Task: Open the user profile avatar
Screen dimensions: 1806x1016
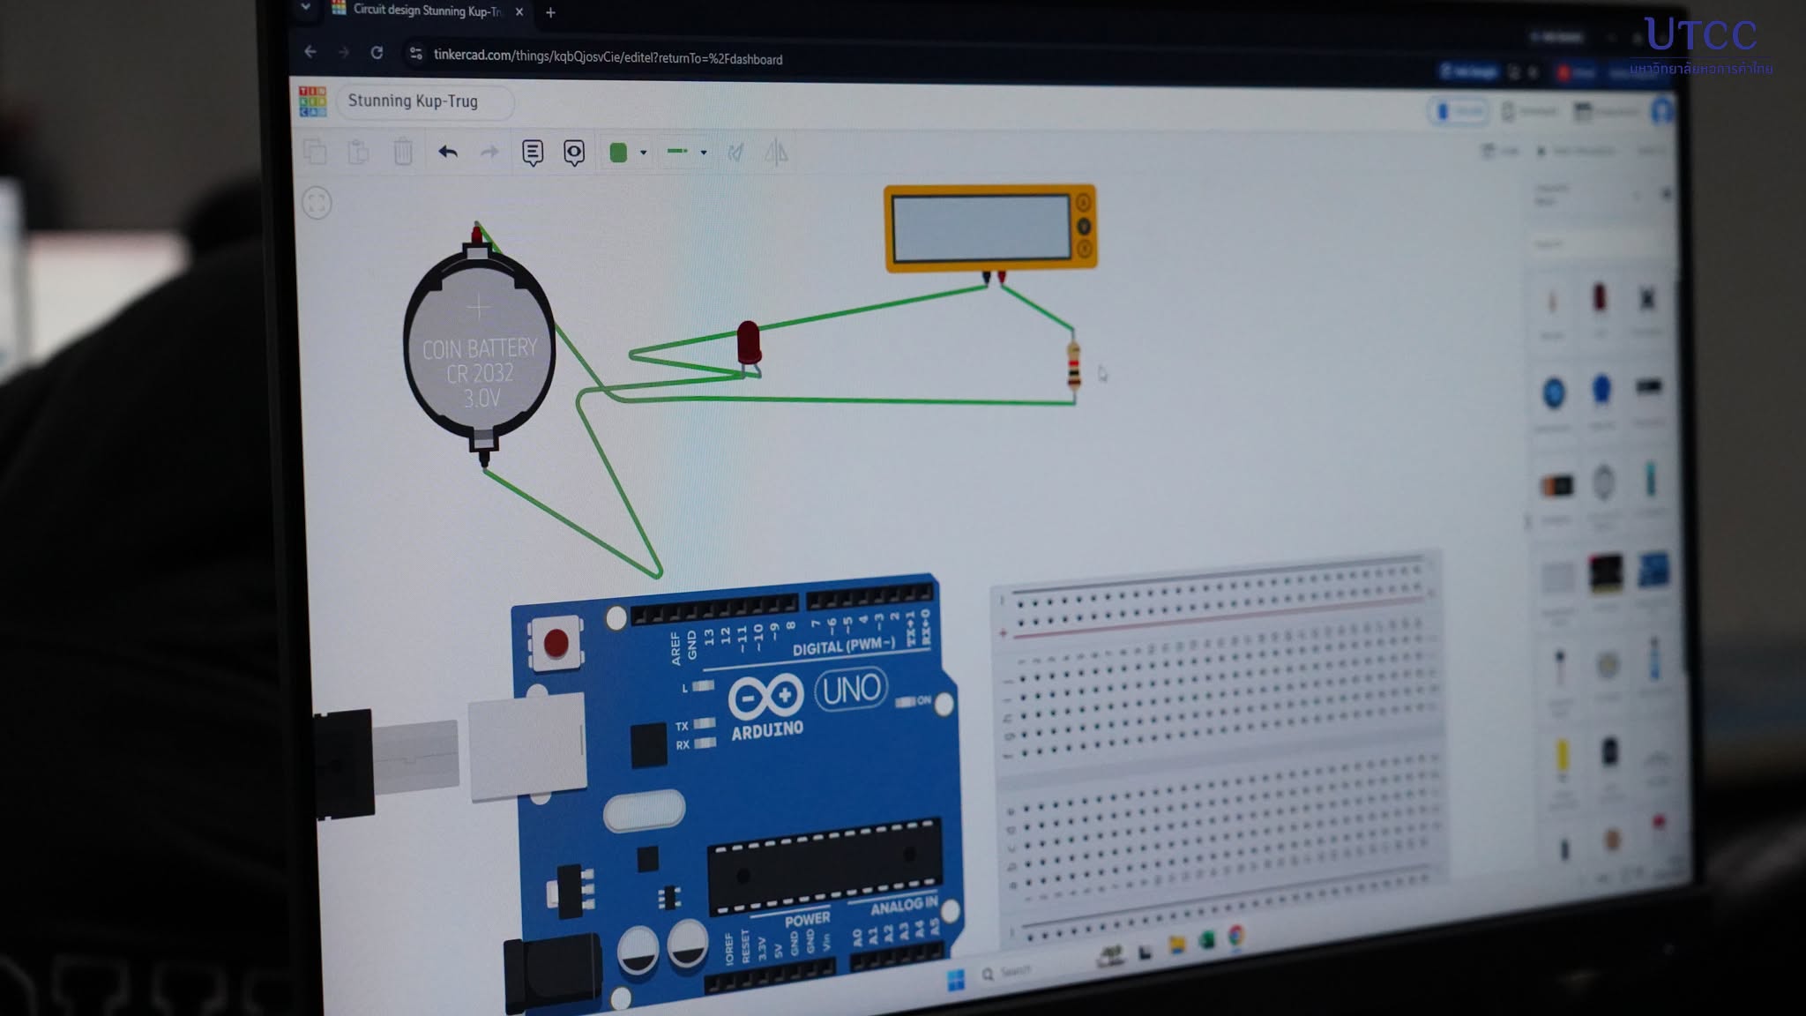Action: click(x=1661, y=111)
